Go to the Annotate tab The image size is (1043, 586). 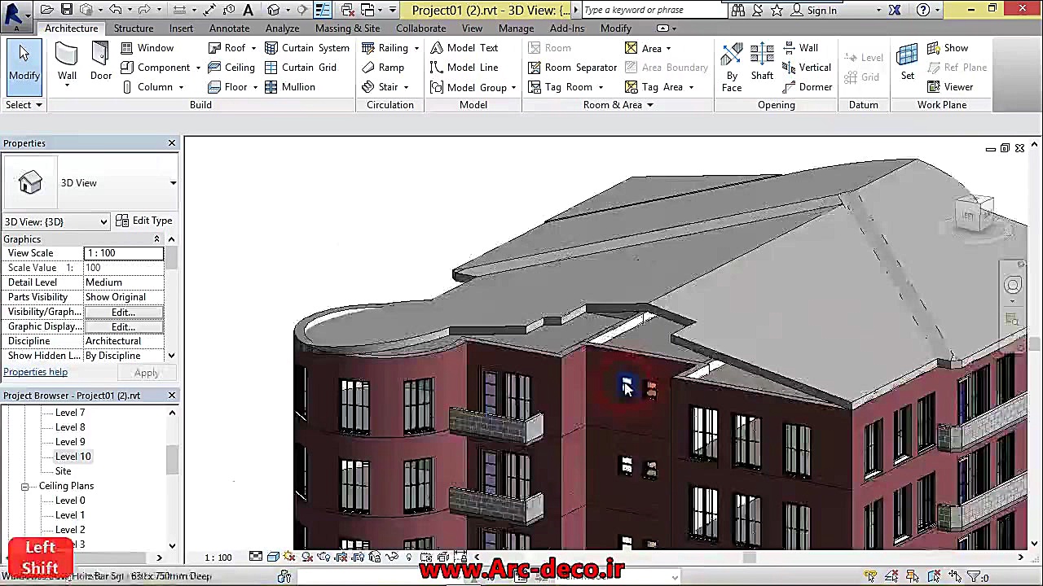tap(229, 28)
